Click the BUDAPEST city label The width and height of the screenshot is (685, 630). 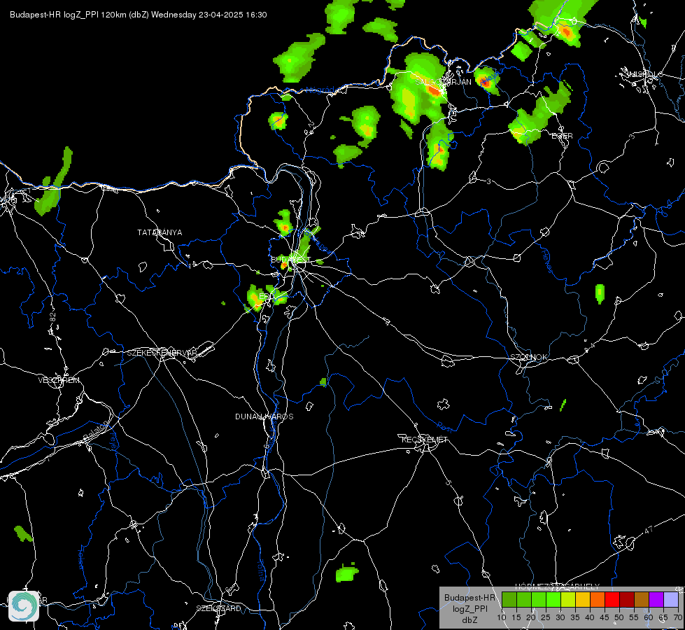coord(290,260)
